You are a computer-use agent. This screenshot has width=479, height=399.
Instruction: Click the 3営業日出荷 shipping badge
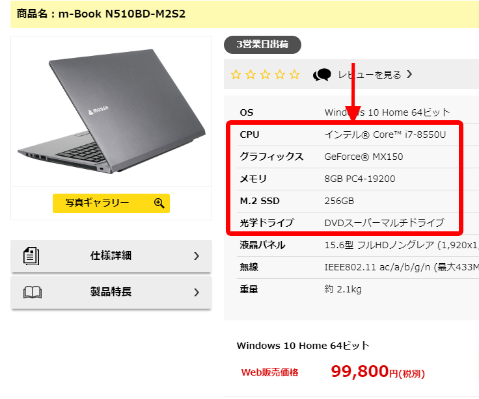click(x=262, y=45)
